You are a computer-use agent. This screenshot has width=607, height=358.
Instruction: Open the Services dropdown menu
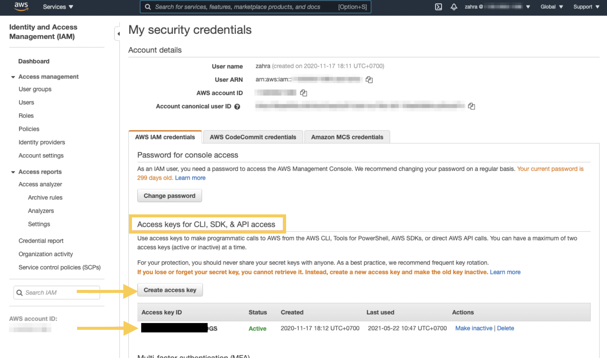[x=58, y=7]
